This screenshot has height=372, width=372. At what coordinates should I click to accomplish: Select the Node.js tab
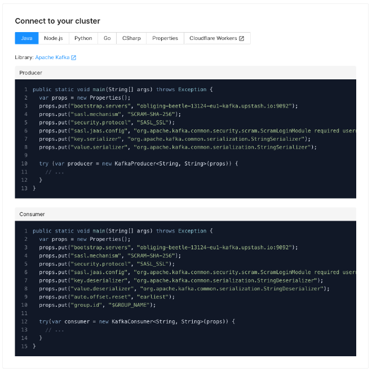click(54, 38)
